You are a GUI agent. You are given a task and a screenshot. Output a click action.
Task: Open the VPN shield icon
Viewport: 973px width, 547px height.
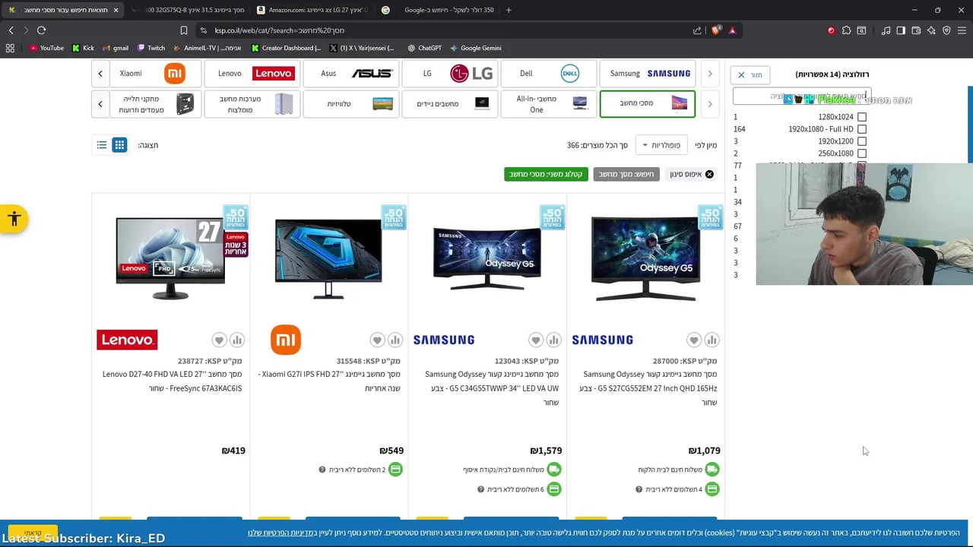(946, 30)
